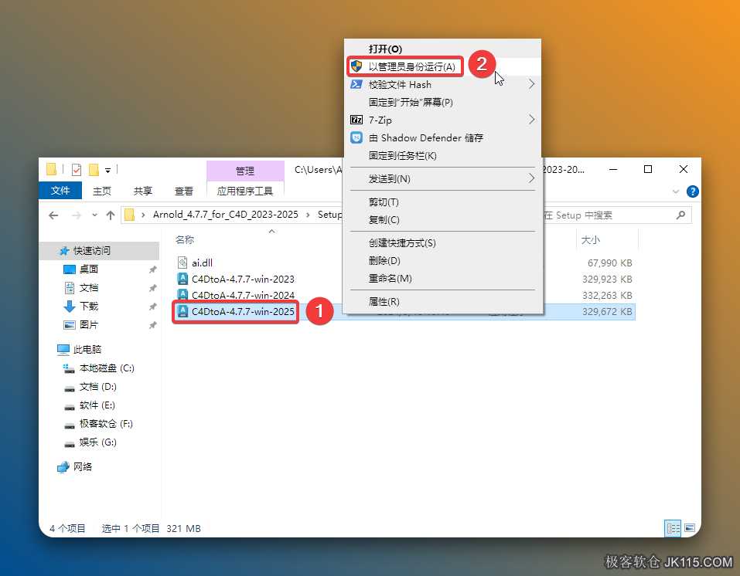This screenshot has width=740, height=576.
Task: Open 文档 in quick access list
Action: pos(88,287)
